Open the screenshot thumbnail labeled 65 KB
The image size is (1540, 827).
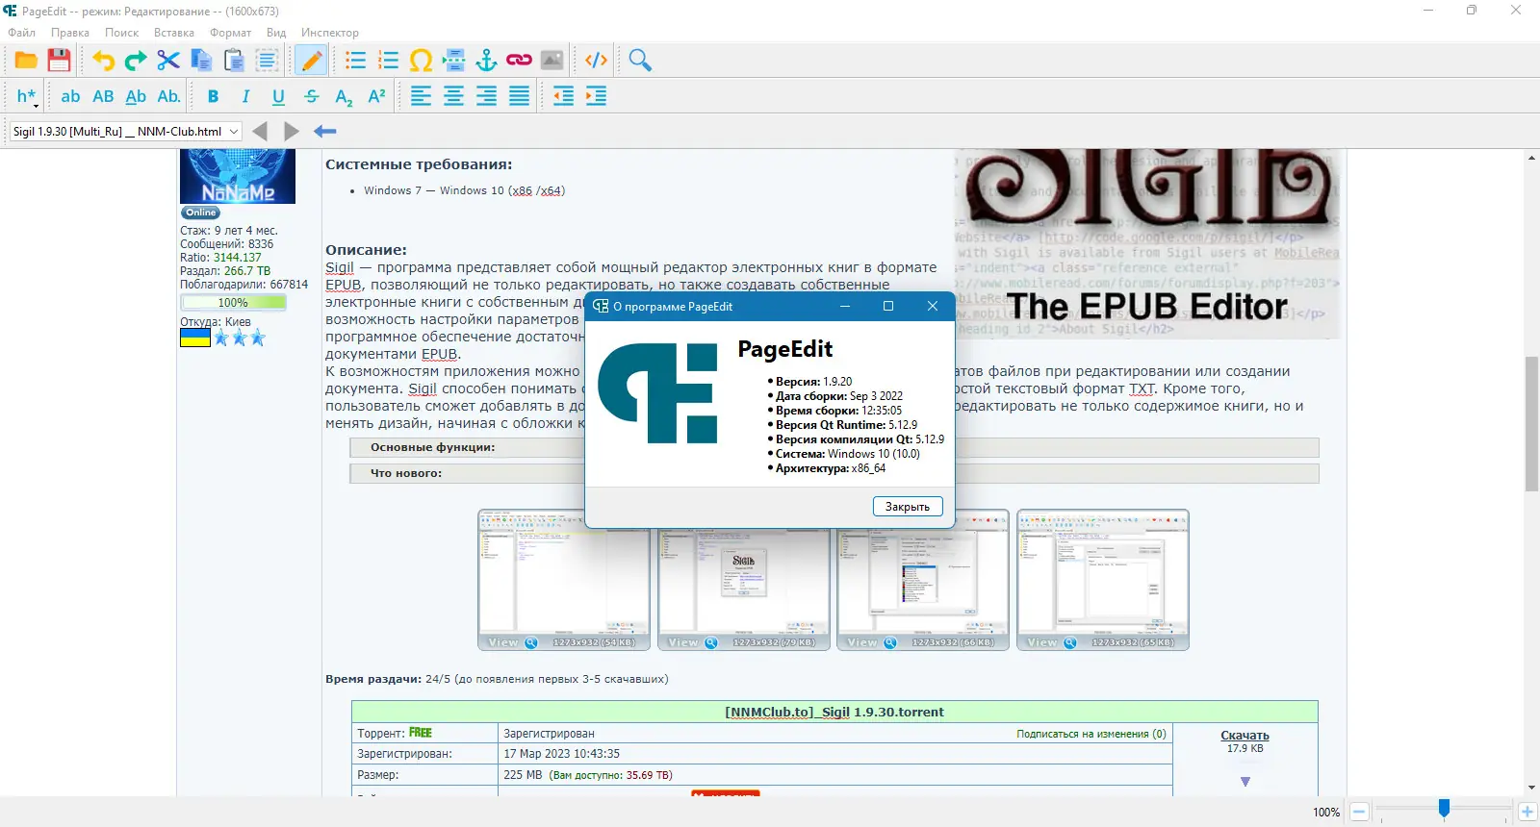[1103, 580]
